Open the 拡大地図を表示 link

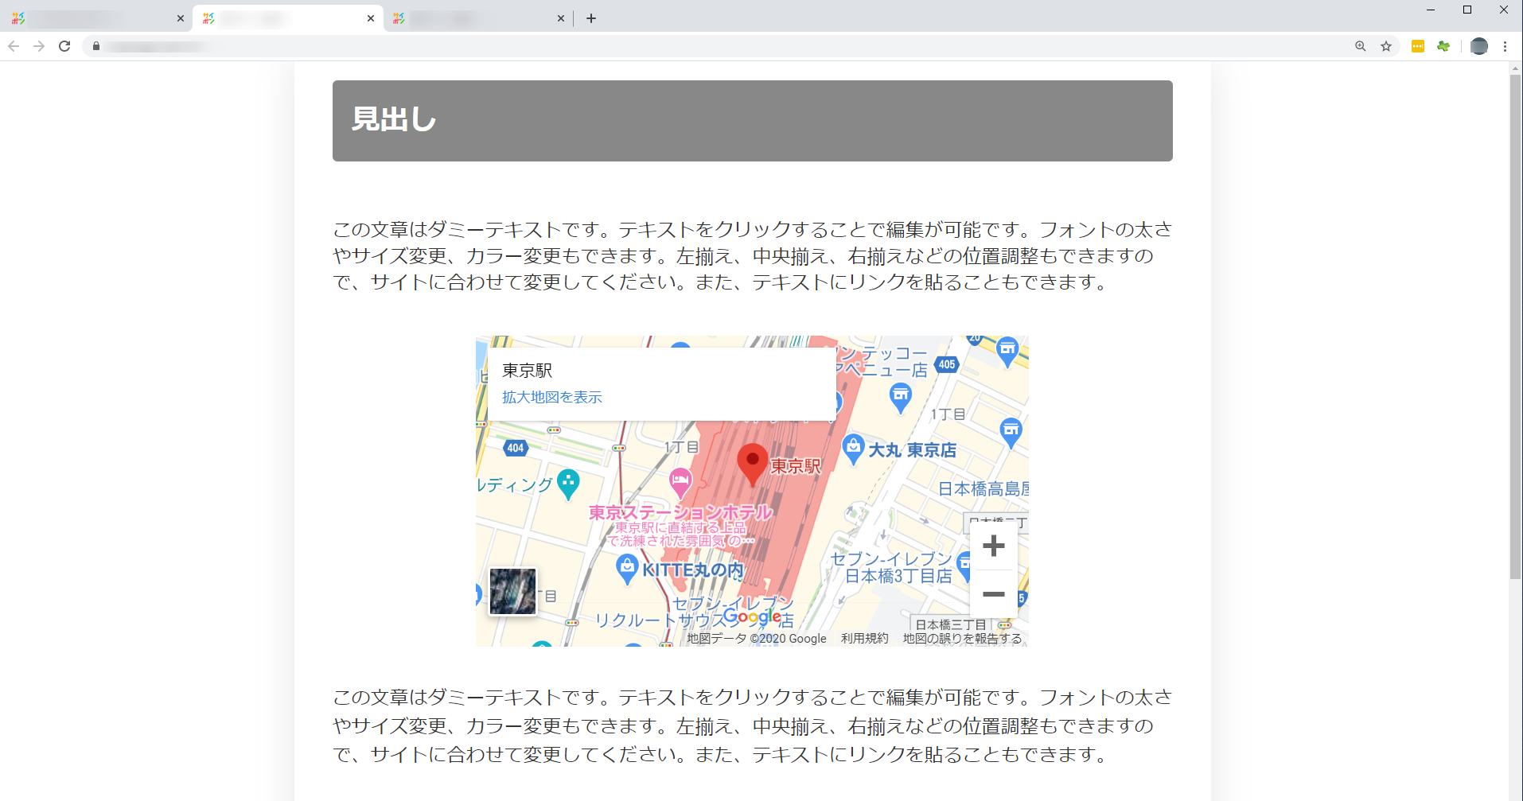552,397
